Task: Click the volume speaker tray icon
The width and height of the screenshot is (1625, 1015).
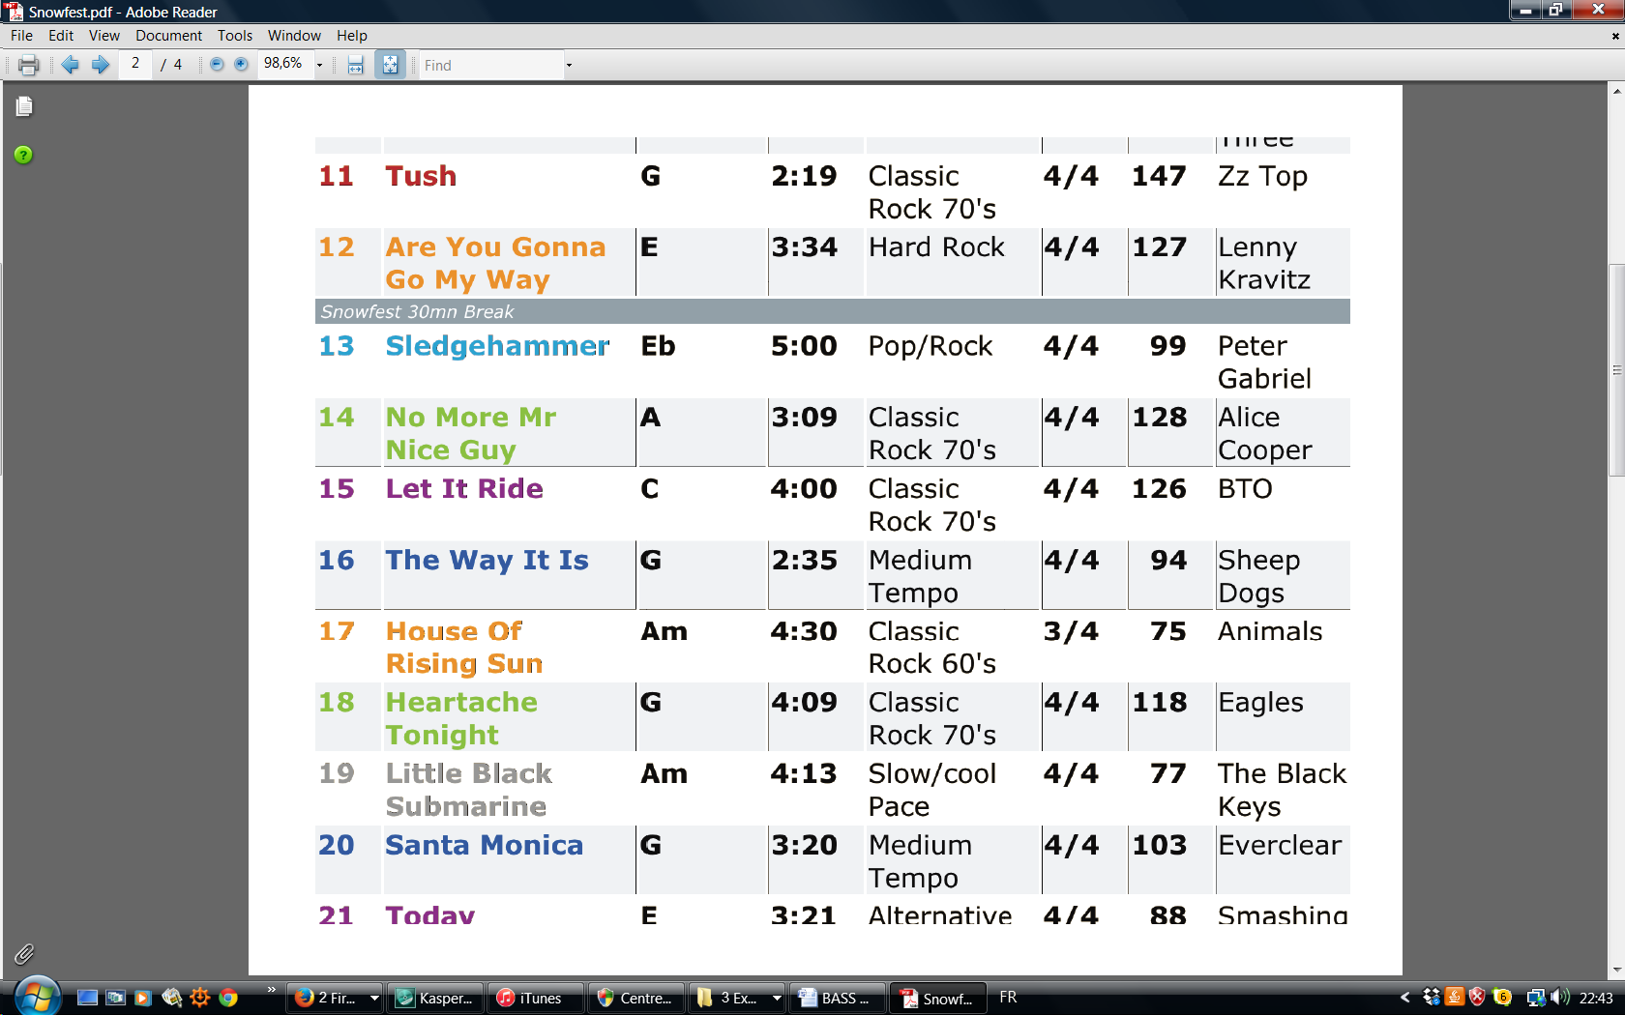Action: [x=1559, y=997]
